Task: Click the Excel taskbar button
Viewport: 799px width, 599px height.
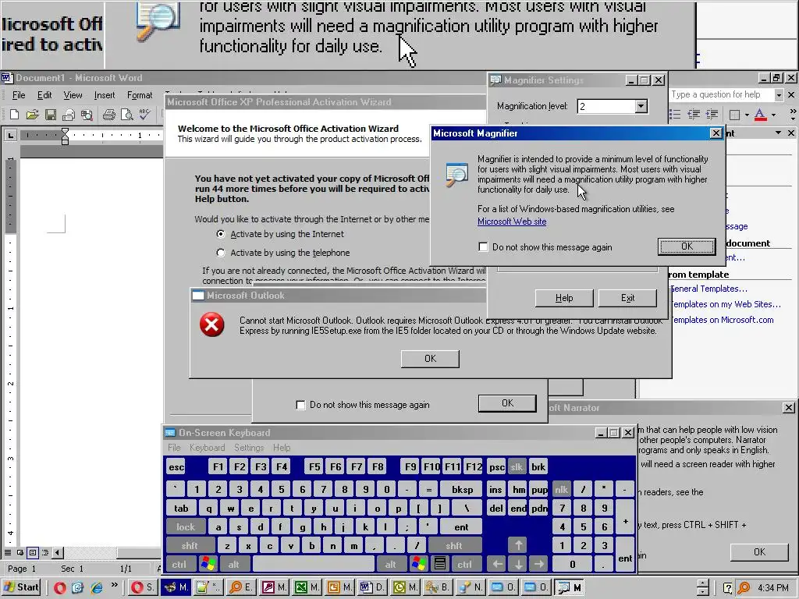Action: (307, 587)
